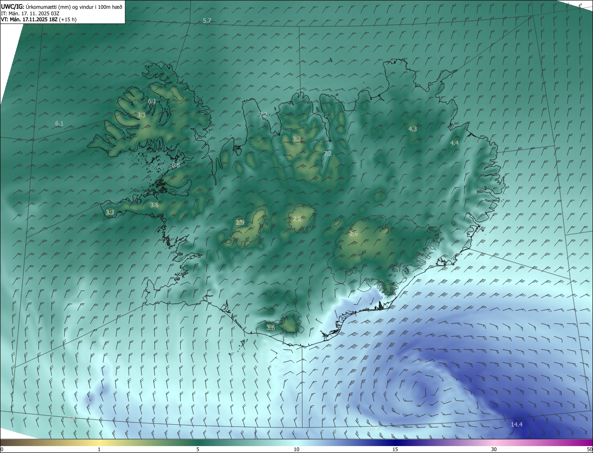The image size is (593, 453).
Task: Click the color scale tick label 5
Action: pos(198,449)
